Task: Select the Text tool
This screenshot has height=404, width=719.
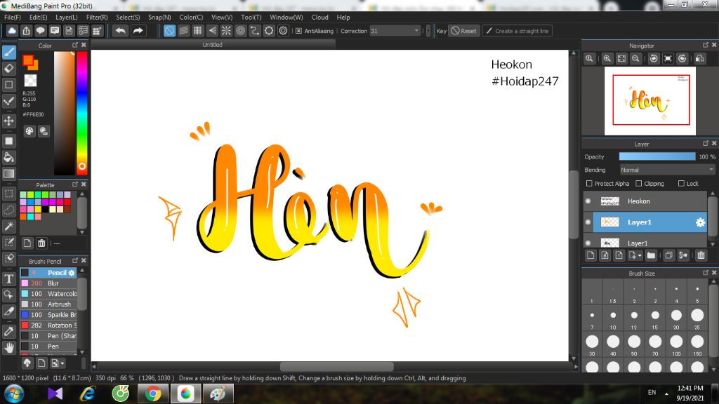Action: point(8,278)
